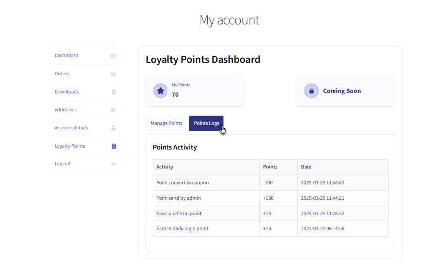Click the Log out link
The height and width of the screenshot is (270, 446).
(62, 163)
